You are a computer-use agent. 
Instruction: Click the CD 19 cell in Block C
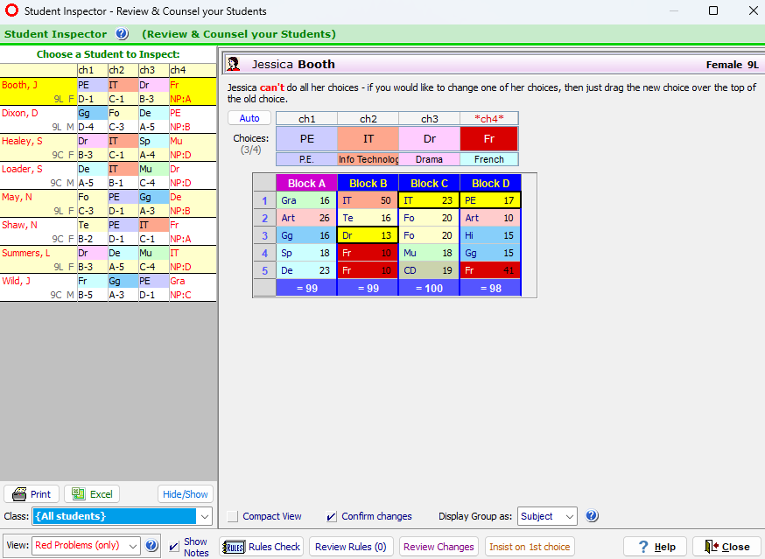tap(430, 270)
